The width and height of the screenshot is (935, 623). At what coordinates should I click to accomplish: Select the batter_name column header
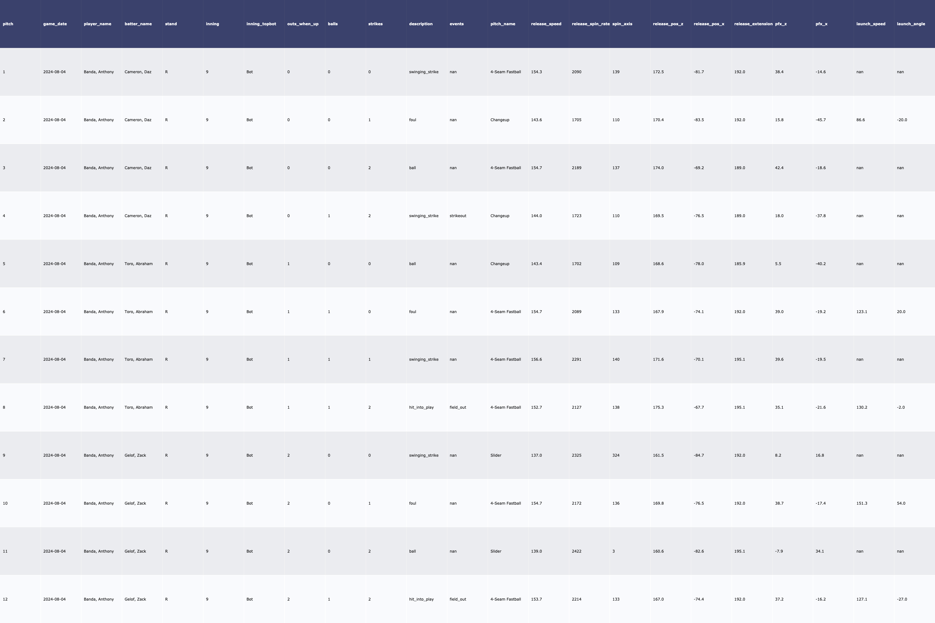tap(138, 24)
